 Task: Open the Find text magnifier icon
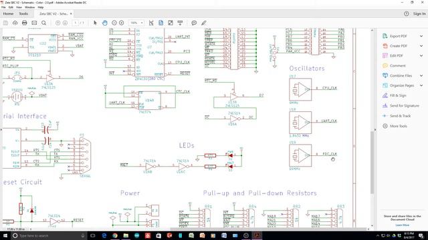pos(43,23)
